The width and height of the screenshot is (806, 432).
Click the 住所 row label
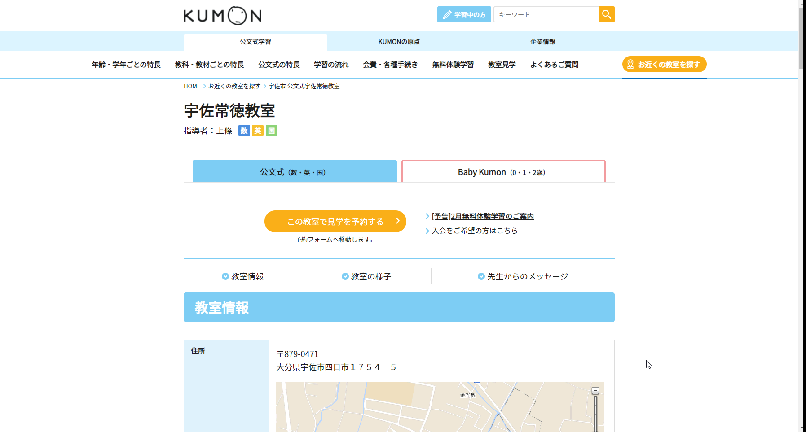[198, 351]
